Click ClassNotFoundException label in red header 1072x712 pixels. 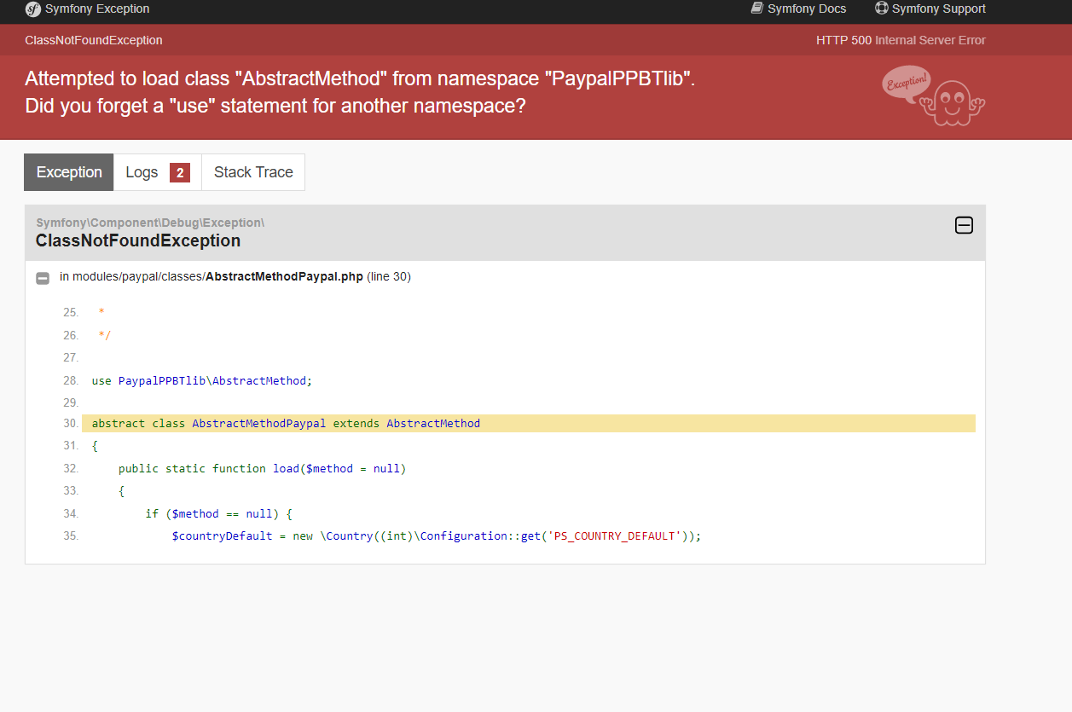tap(94, 40)
